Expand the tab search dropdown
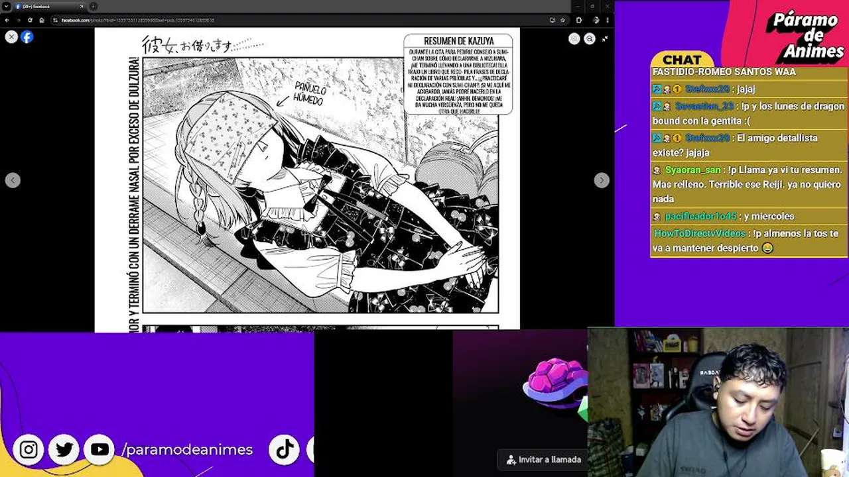This screenshot has width=849, height=477. coord(6,7)
